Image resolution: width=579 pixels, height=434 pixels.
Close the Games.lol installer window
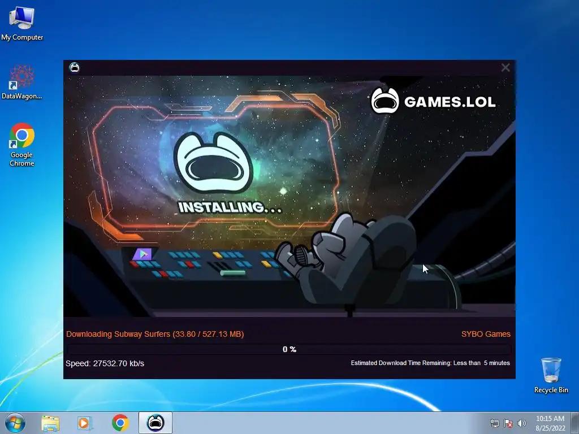click(505, 68)
